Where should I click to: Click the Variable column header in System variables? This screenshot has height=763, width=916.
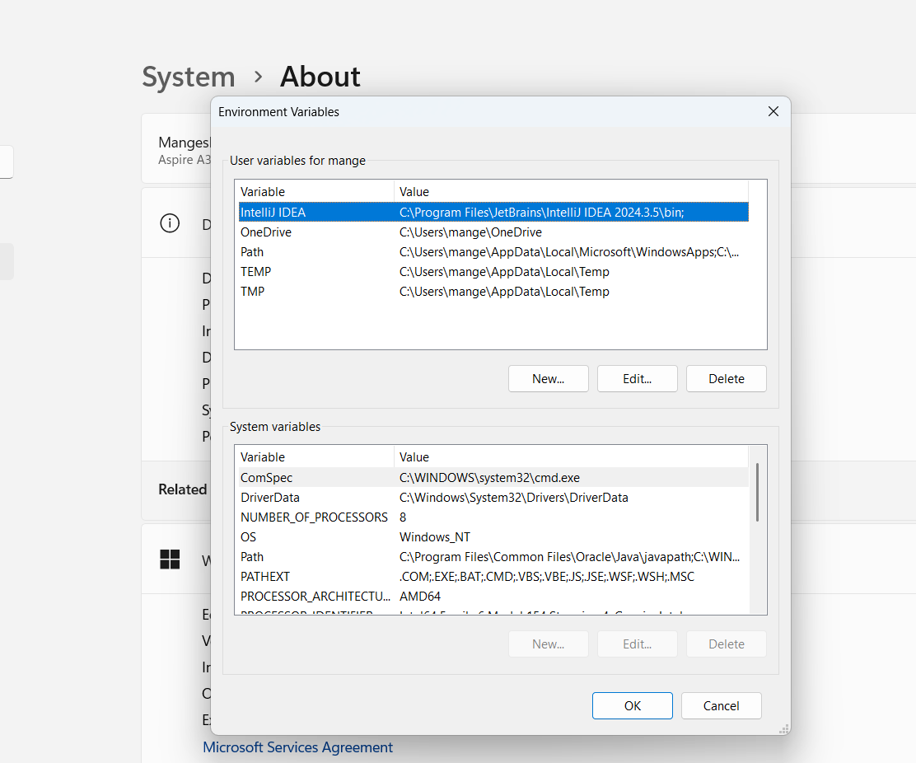point(315,456)
